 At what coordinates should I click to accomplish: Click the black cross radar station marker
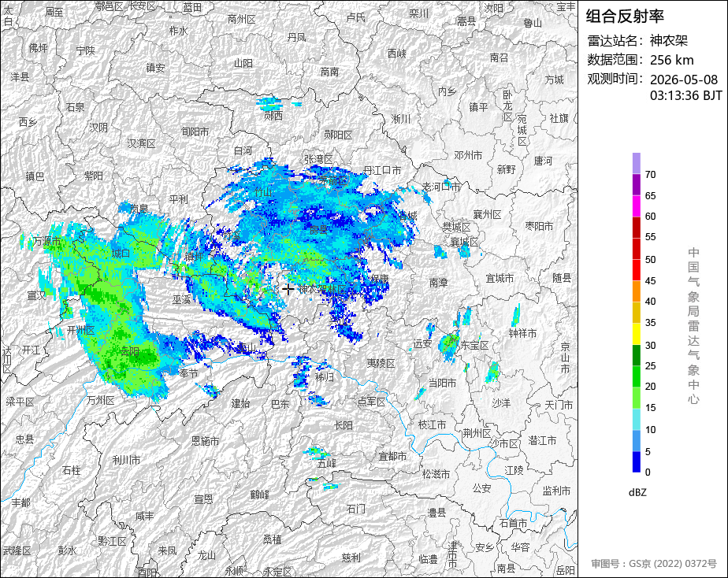[288, 289]
